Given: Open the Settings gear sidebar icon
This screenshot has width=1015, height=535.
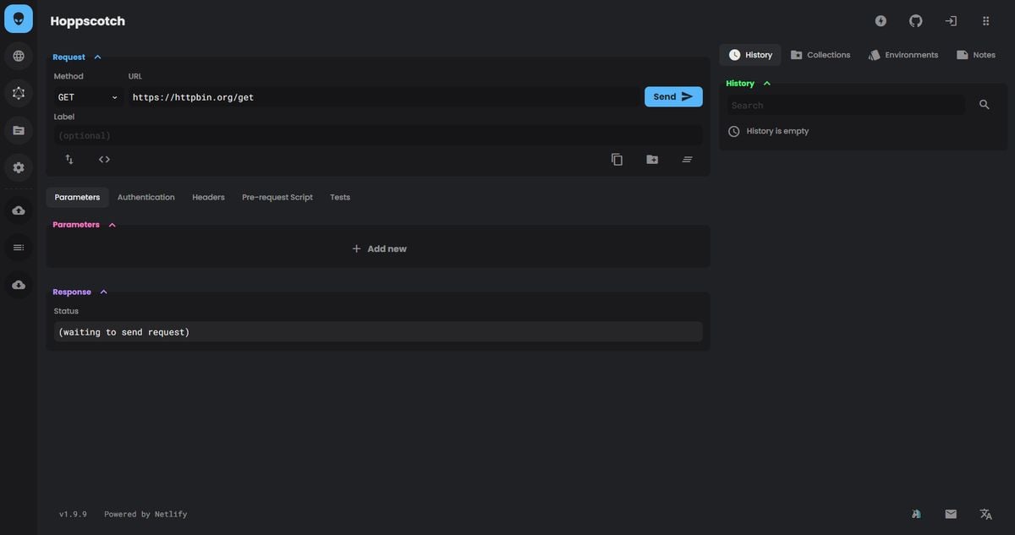Looking at the screenshot, I should pyautogui.click(x=19, y=167).
